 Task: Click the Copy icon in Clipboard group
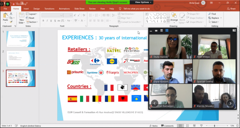click(x=11, y=18)
